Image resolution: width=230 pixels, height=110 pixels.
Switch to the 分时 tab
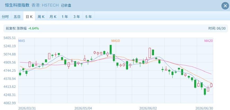pyautogui.click(x=5, y=17)
